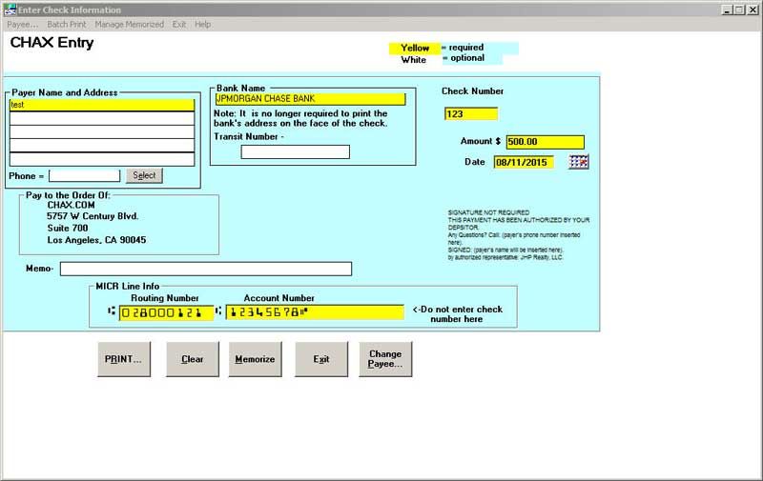Click the Select button next to Phone

[144, 175]
